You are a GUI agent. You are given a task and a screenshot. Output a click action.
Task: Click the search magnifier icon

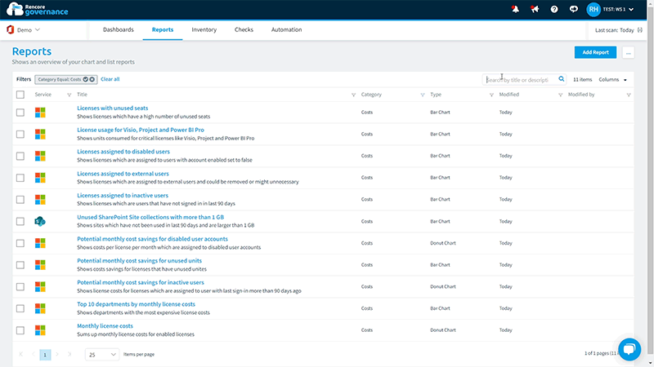pos(562,79)
